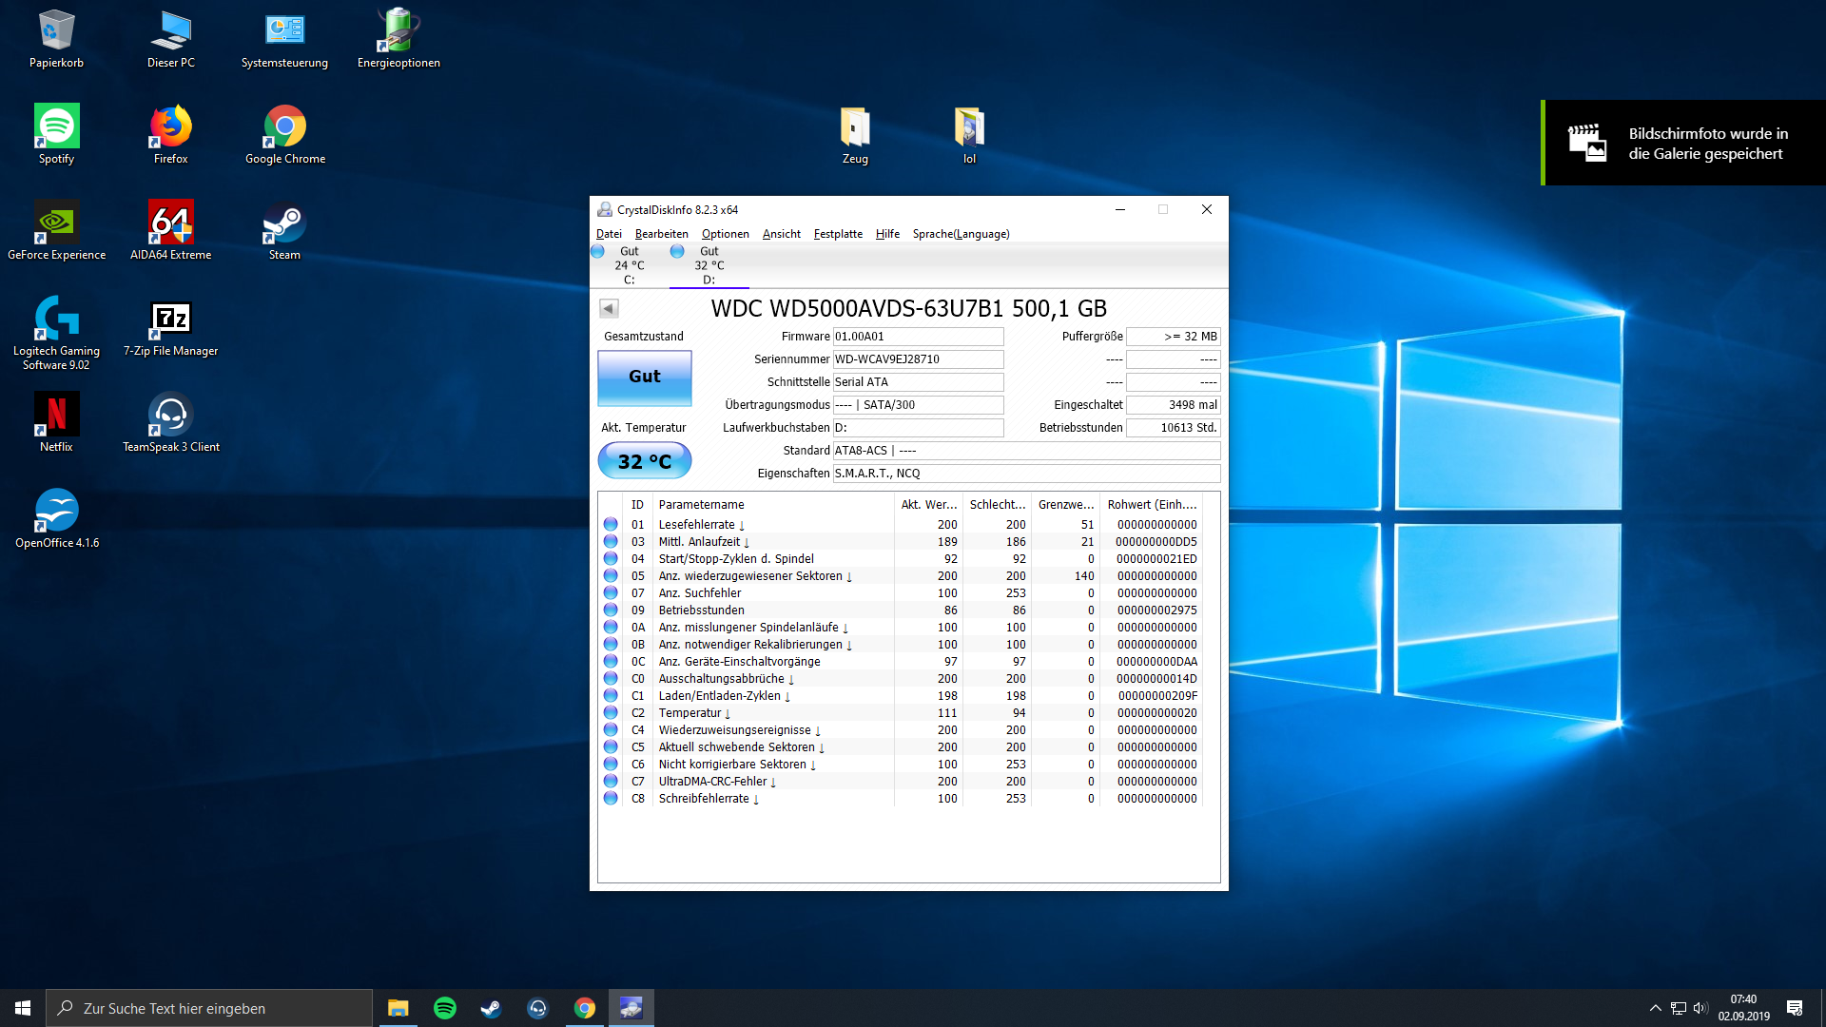Click the previous disk arrow button
Image resolution: width=1826 pixels, height=1027 pixels.
pos(609,308)
